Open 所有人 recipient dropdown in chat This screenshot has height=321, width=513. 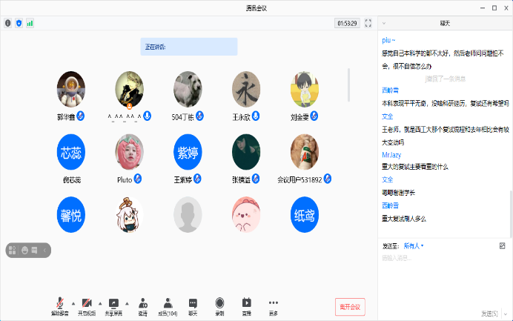coord(414,245)
